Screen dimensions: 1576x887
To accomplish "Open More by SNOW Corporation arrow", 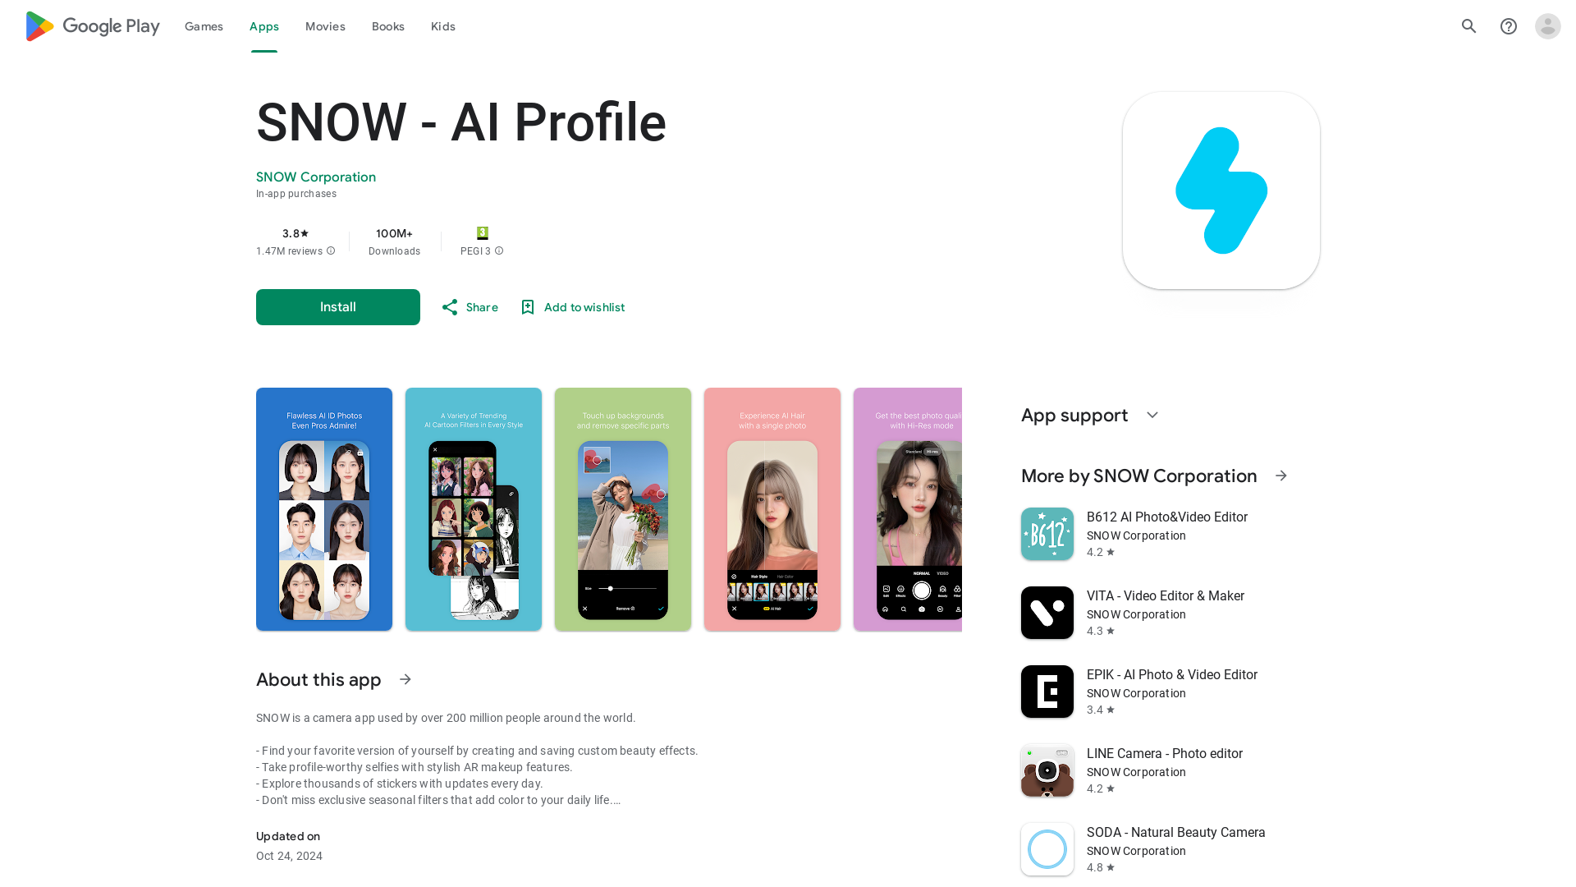I will coord(1280,476).
